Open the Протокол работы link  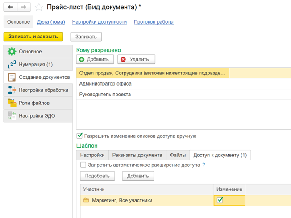pos(154,22)
